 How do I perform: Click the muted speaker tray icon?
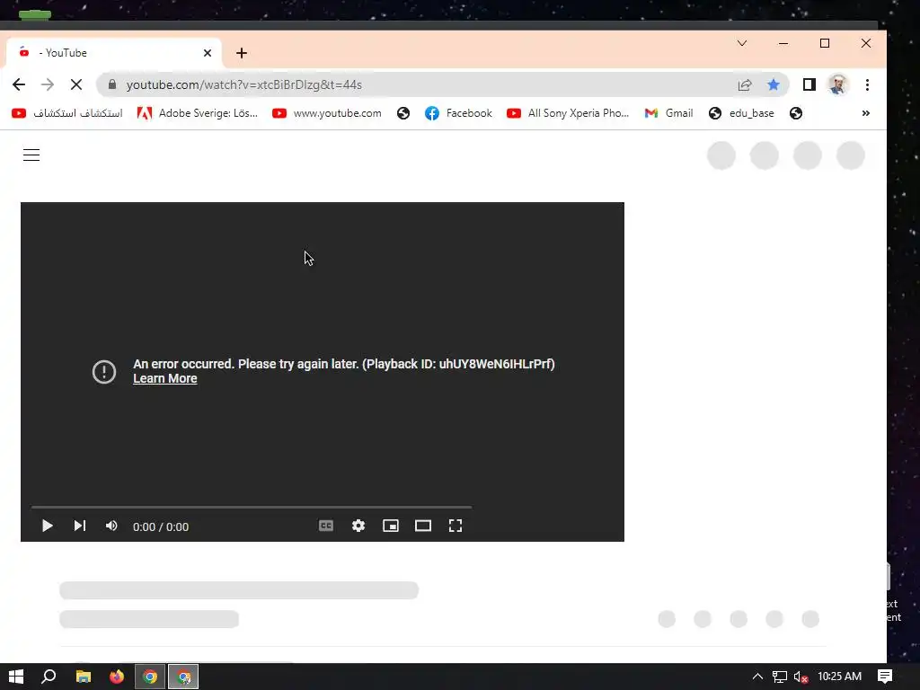point(801,677)
